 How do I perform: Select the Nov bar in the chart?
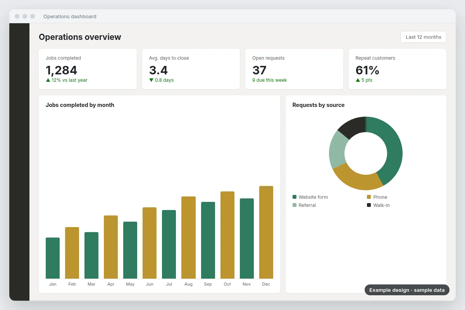click(x=247, y=238)
